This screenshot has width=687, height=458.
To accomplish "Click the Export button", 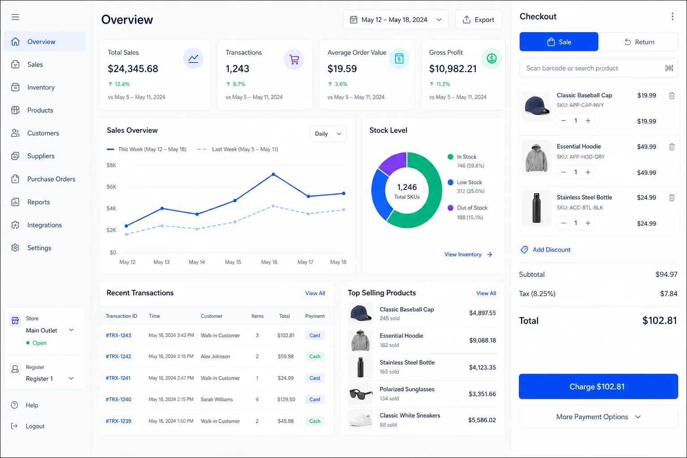I will tap(478, 20).
